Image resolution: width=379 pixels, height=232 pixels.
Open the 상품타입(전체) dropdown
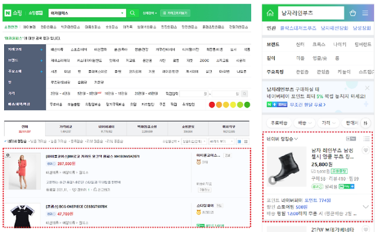194,141
